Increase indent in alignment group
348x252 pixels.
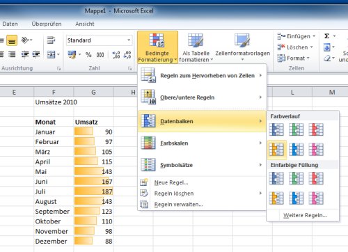pos(36,54)
